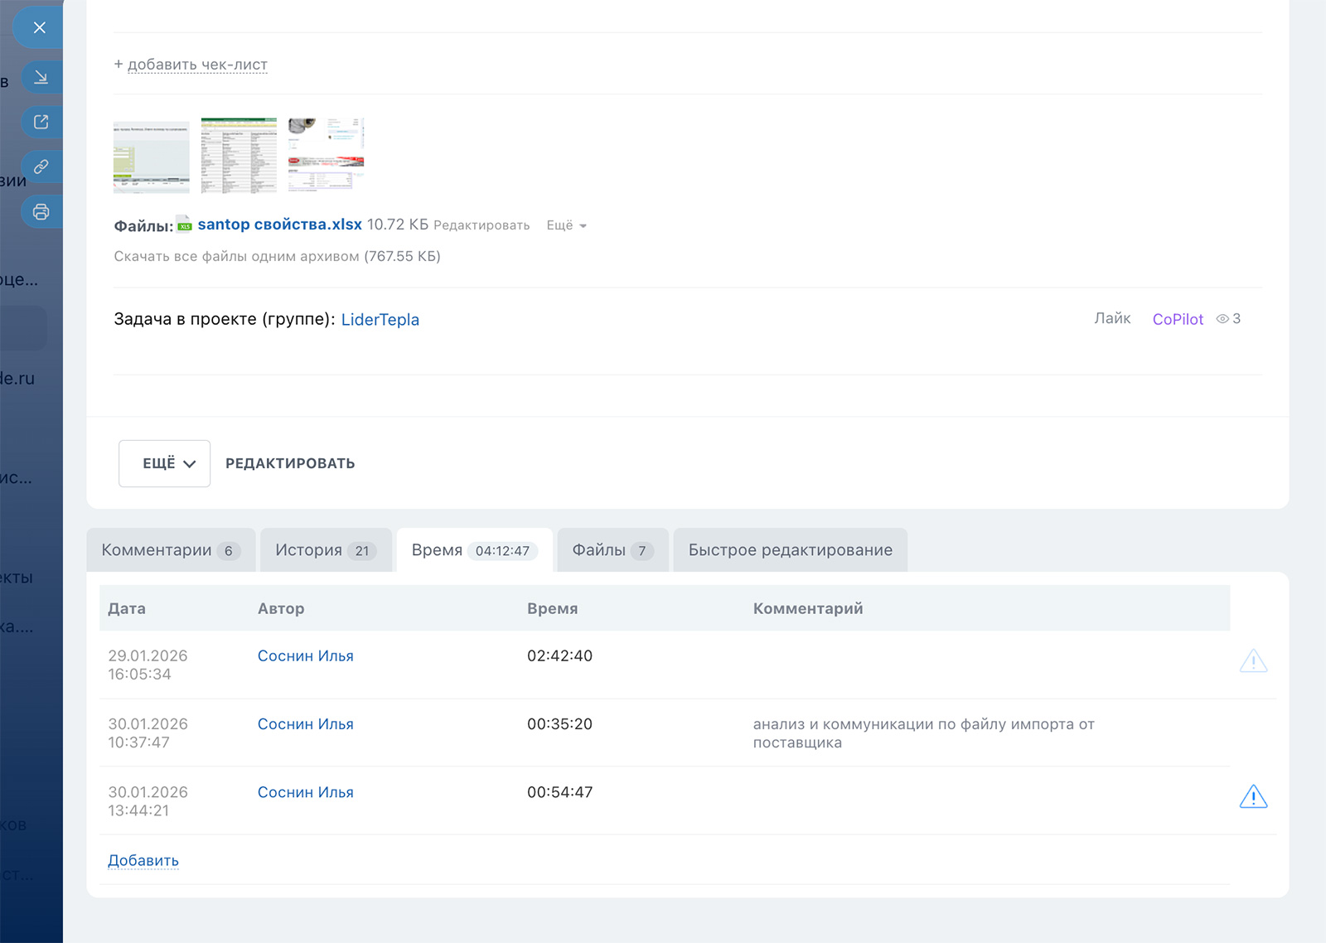Open the Быстрое редактирование tab
Image resolution: width=1326 pixels, height=943 pixels.
791,550
